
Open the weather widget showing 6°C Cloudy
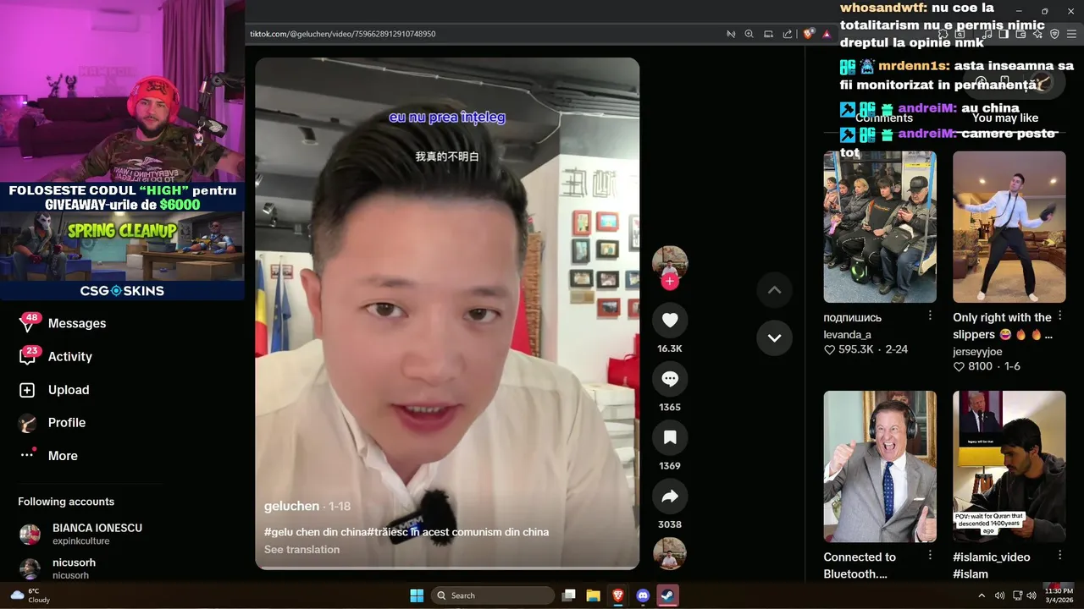click(x=30, y=595)
